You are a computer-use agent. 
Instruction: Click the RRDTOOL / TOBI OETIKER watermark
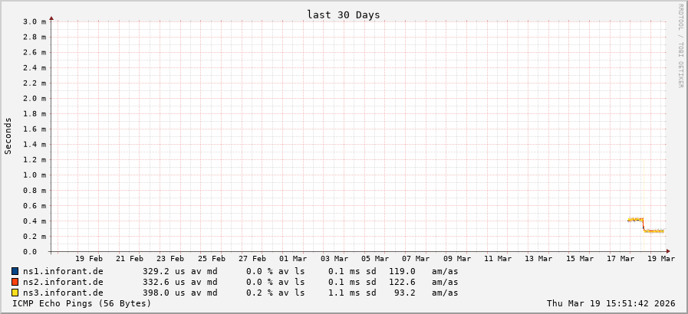pos(680,46)
